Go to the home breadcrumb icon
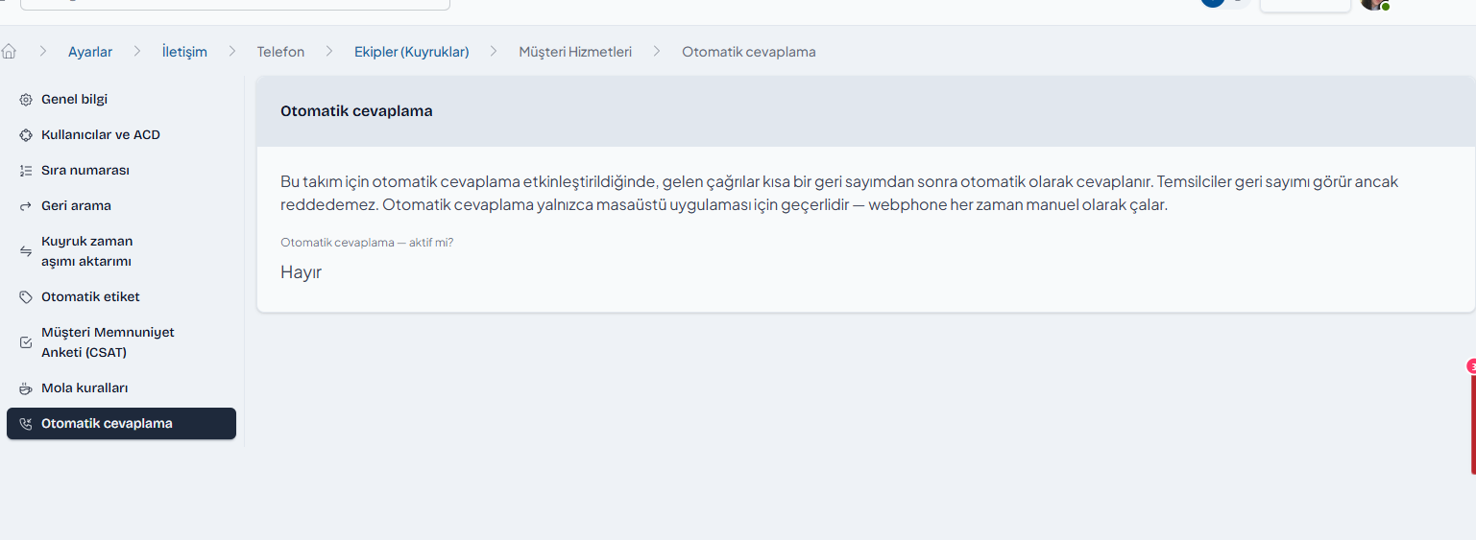 10,52
